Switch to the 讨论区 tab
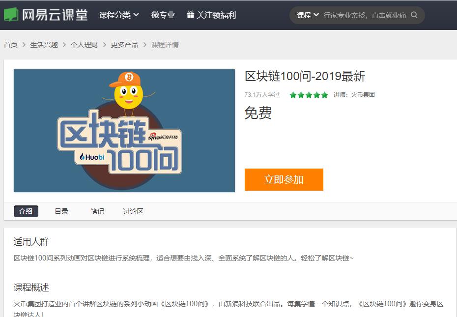The image size is (457, 317). pyautogui.click(x=133, y=211)
